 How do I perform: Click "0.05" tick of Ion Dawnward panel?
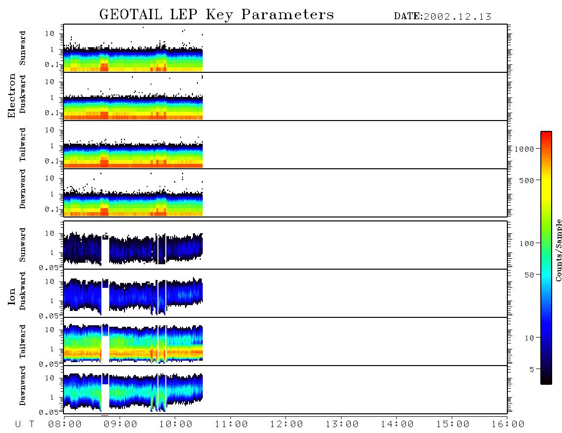click(48, 412)
